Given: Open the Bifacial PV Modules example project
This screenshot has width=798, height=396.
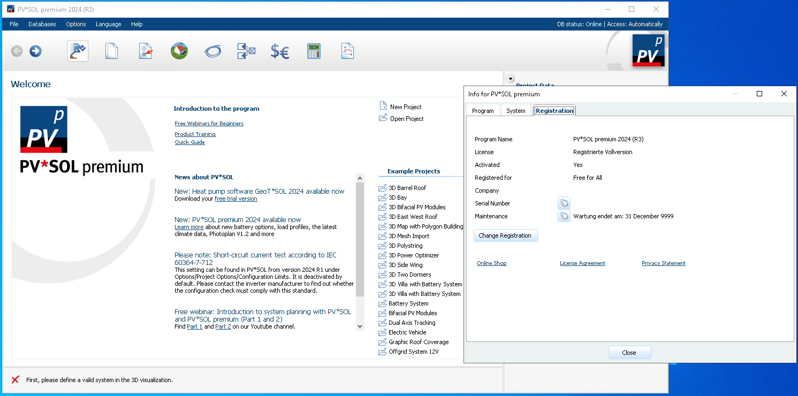Looking at the screenshot, I should (413, 313).
